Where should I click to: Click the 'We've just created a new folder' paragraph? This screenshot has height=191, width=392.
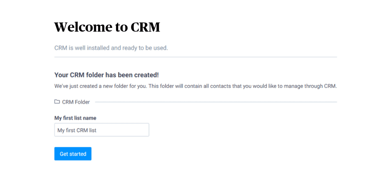pyautogui.click(x=196, y=86)
